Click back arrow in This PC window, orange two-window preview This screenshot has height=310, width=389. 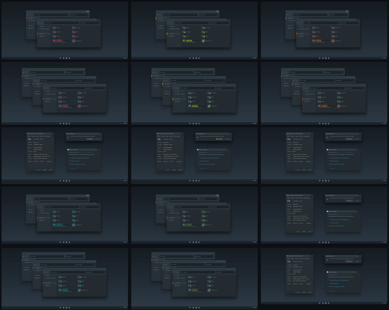click(x=298, y=23)
